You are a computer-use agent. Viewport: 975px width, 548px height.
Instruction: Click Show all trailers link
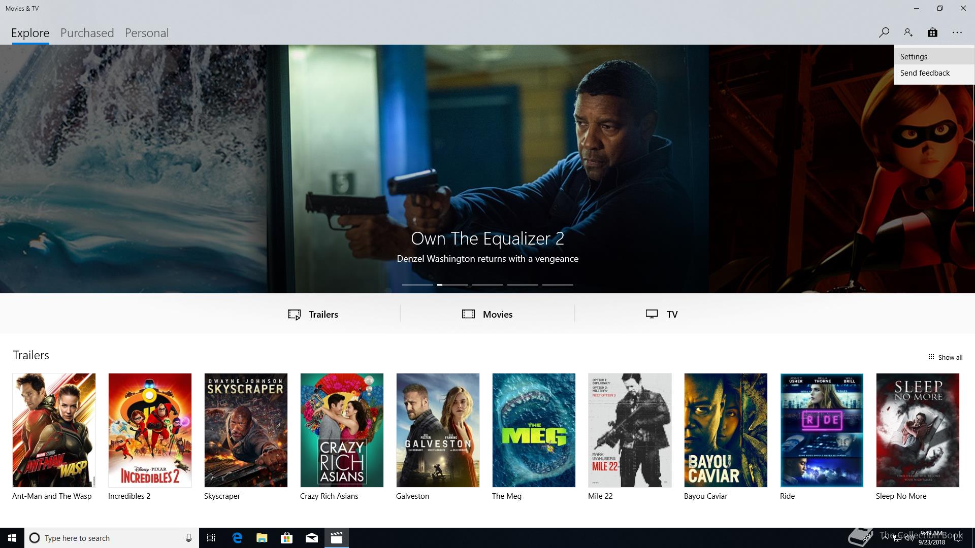click(945, 357)
